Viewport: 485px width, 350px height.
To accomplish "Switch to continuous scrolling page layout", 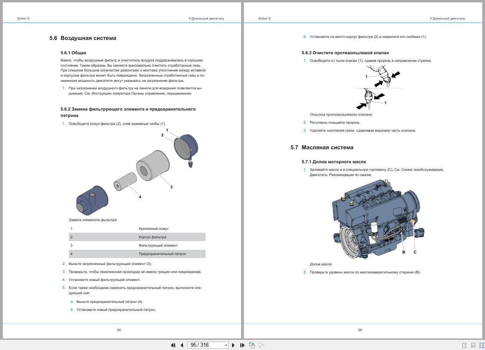I will [x=473, y=345].
